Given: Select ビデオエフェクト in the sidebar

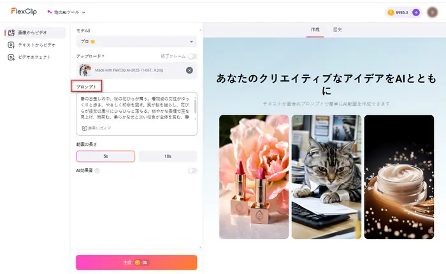Looking at the screenshot, I should point(35,57).
